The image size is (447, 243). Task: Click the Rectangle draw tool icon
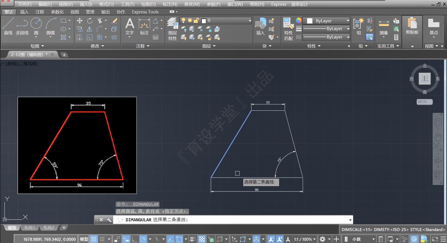coord(63,21)
